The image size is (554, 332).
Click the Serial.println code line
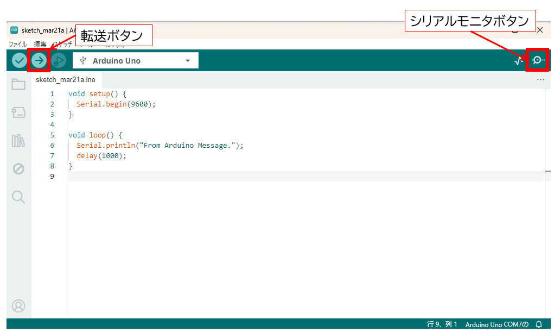click(160, 146)
